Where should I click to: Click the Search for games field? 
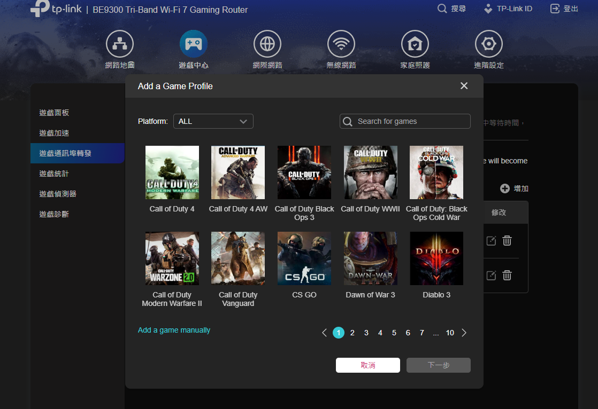pyautogui.click(x=405, y=121)
